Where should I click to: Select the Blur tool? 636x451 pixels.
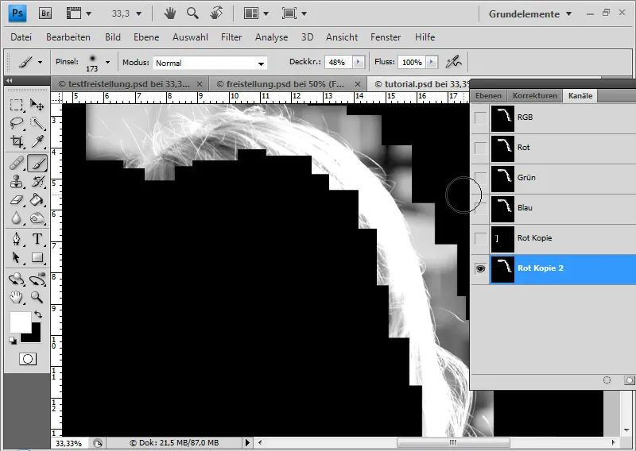tap(16, 218)
